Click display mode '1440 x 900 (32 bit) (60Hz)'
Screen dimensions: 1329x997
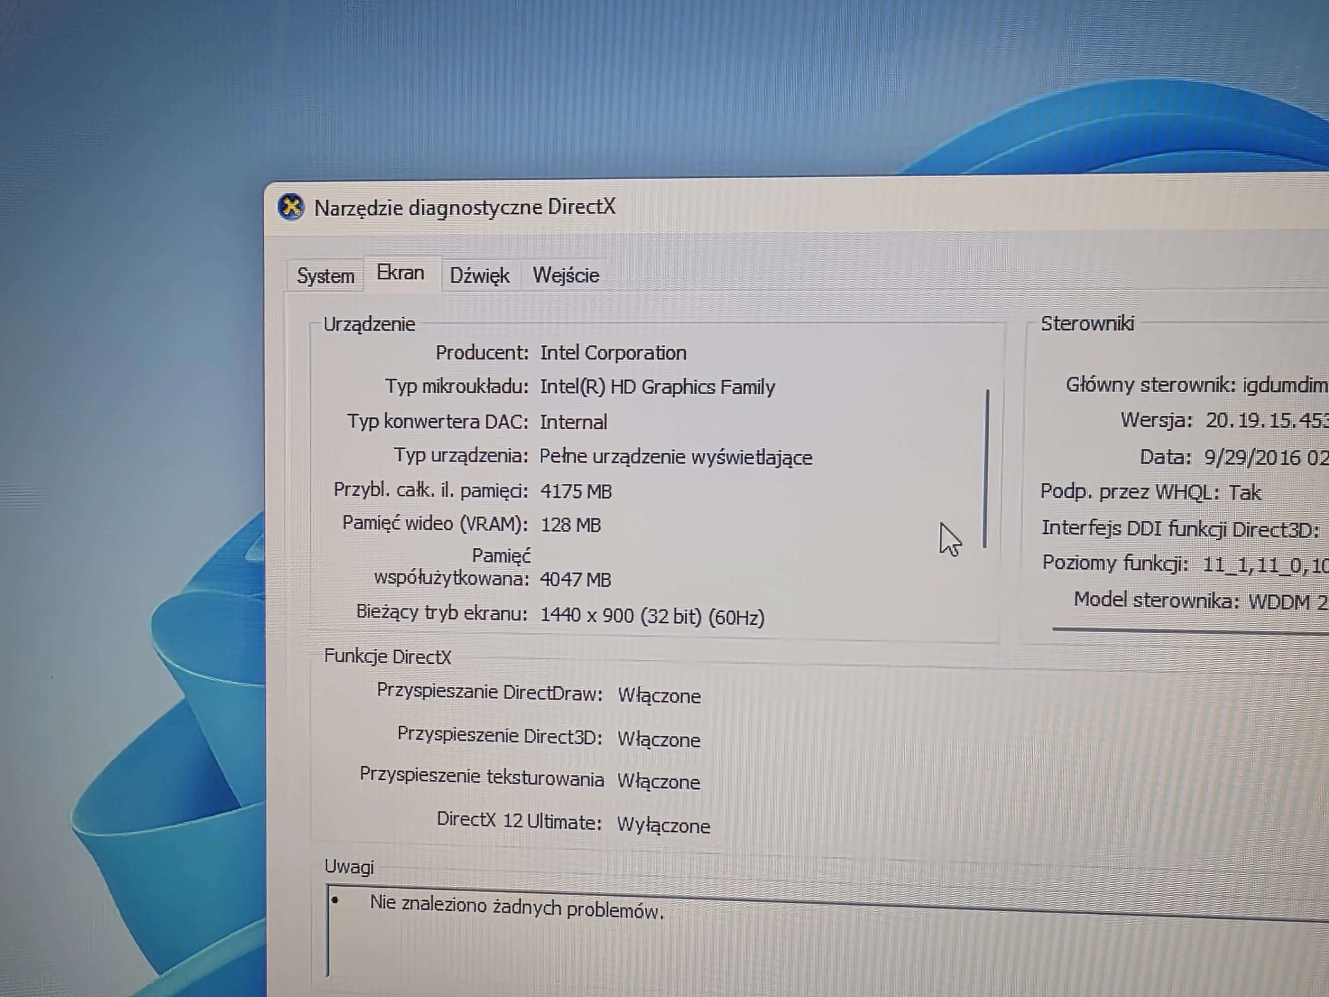click(652, 616)
